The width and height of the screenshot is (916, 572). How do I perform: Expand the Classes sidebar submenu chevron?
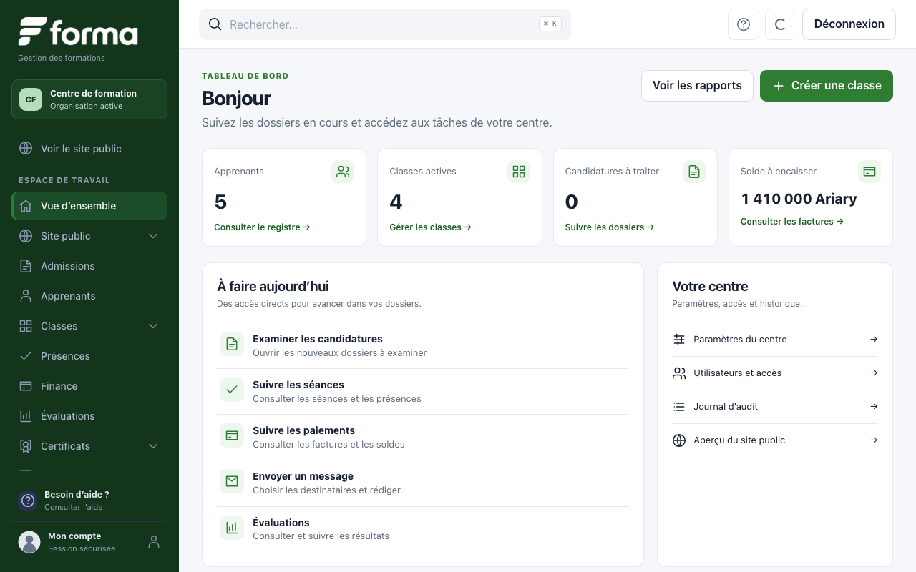[153, 326]
